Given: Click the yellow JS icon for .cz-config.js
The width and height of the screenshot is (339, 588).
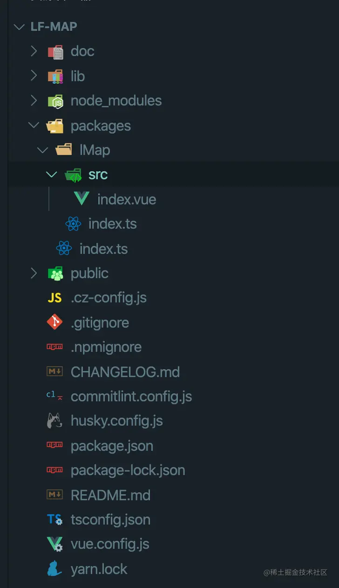Looking at the screenshot, I should click(54, 297).
